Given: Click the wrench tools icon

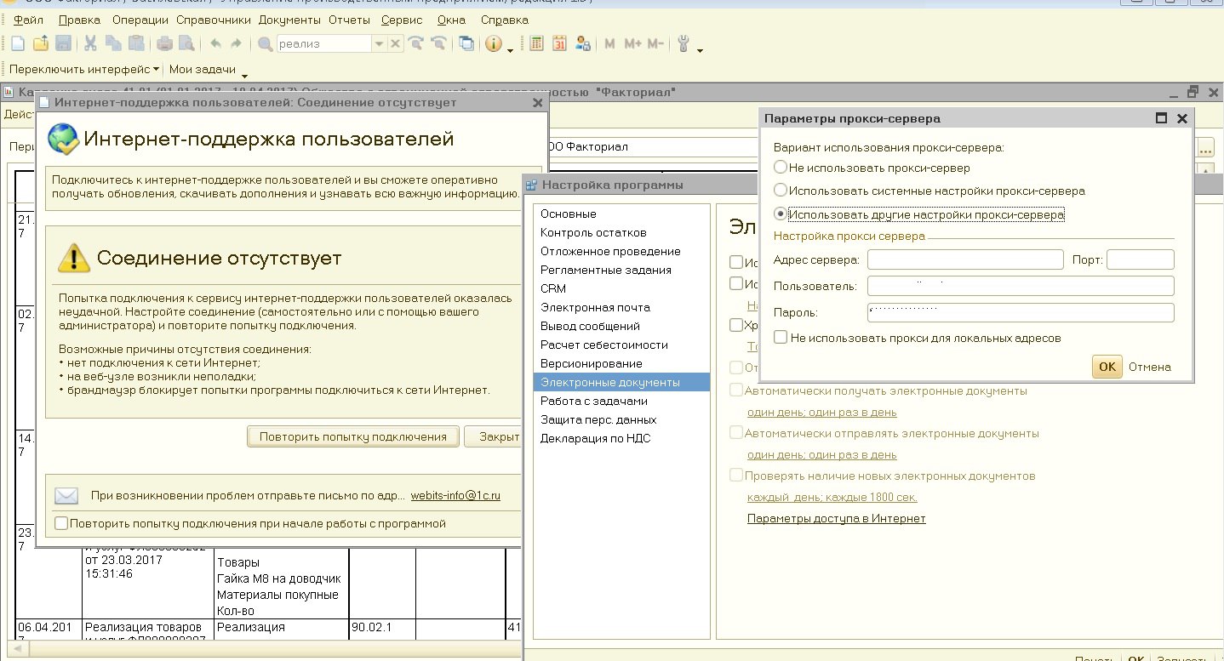Looking at the screenshot, I should pos(683,44).
